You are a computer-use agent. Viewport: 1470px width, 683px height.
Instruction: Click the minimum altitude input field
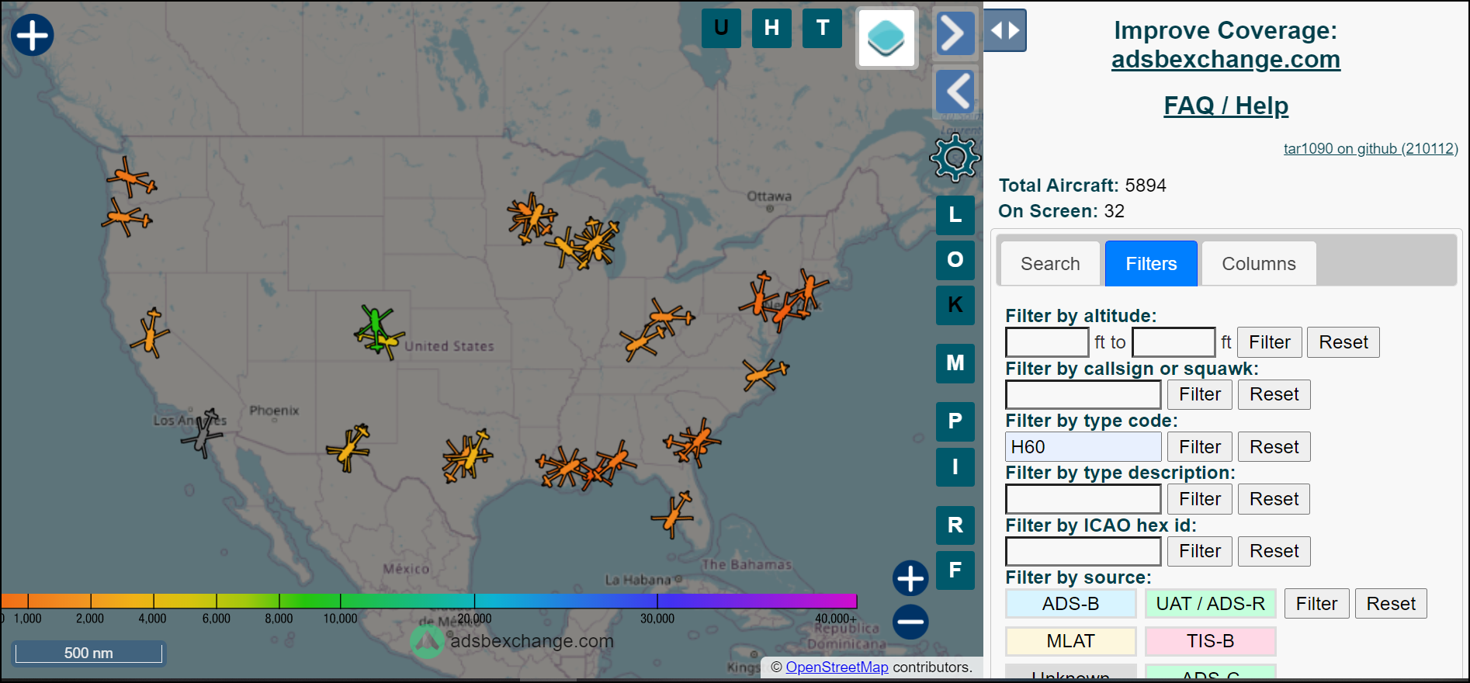point(1047,342)
